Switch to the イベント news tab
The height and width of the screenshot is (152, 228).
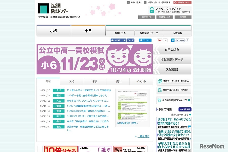(141, 82)
